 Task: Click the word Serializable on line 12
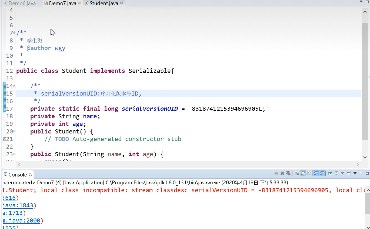[150, 71]
